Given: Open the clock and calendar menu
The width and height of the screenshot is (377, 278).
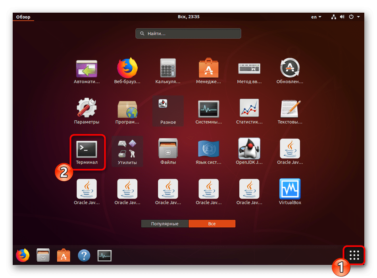Looking at the screenshot, I should (188, 17).
